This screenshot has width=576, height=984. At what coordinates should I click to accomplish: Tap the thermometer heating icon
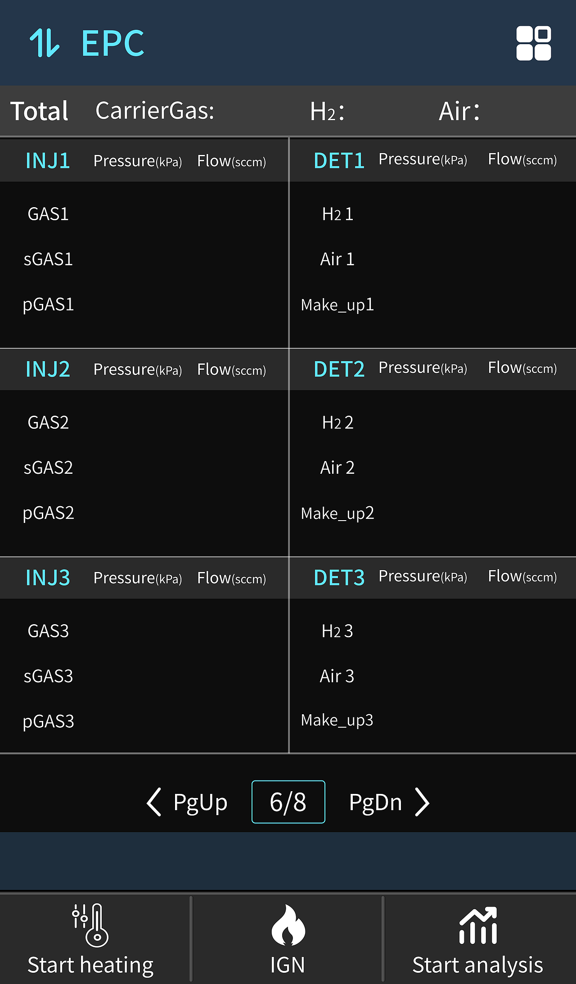(x=90, y=925)
